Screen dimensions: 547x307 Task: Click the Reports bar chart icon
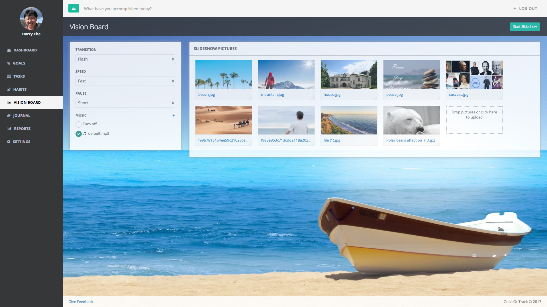(9, 129)
